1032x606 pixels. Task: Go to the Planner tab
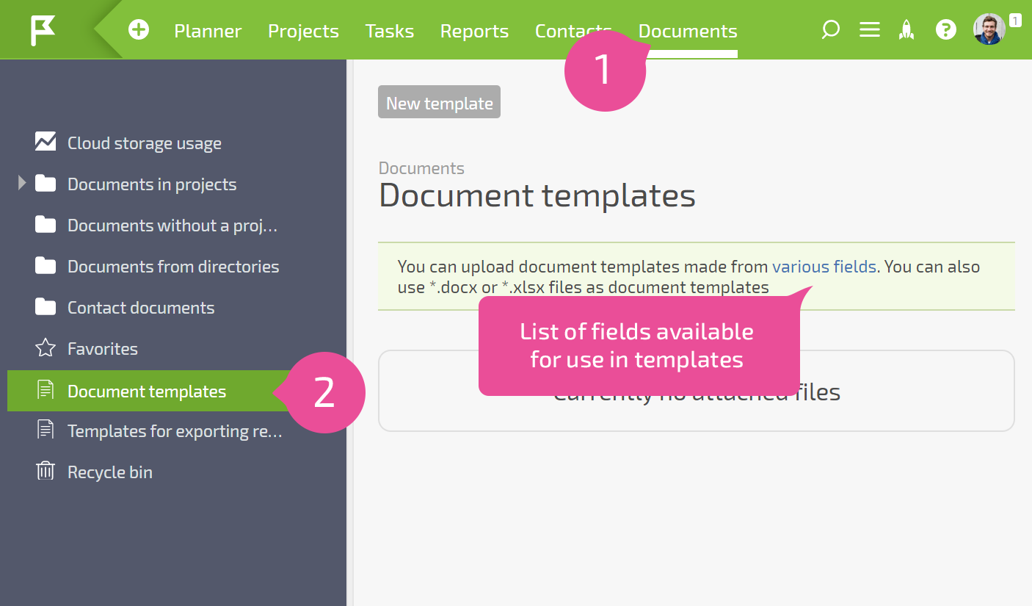tap(208, 31)
